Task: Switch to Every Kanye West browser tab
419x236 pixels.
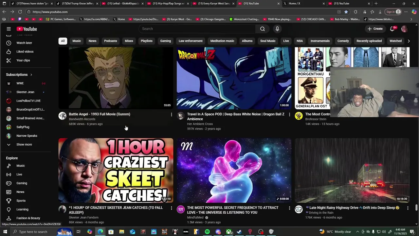Action: pos(213,4)
